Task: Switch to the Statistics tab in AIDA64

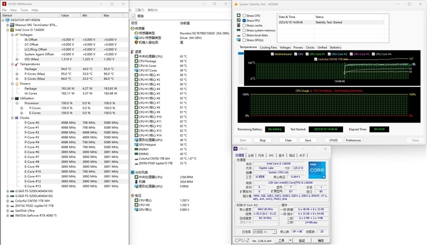Action: click(335, 47)
